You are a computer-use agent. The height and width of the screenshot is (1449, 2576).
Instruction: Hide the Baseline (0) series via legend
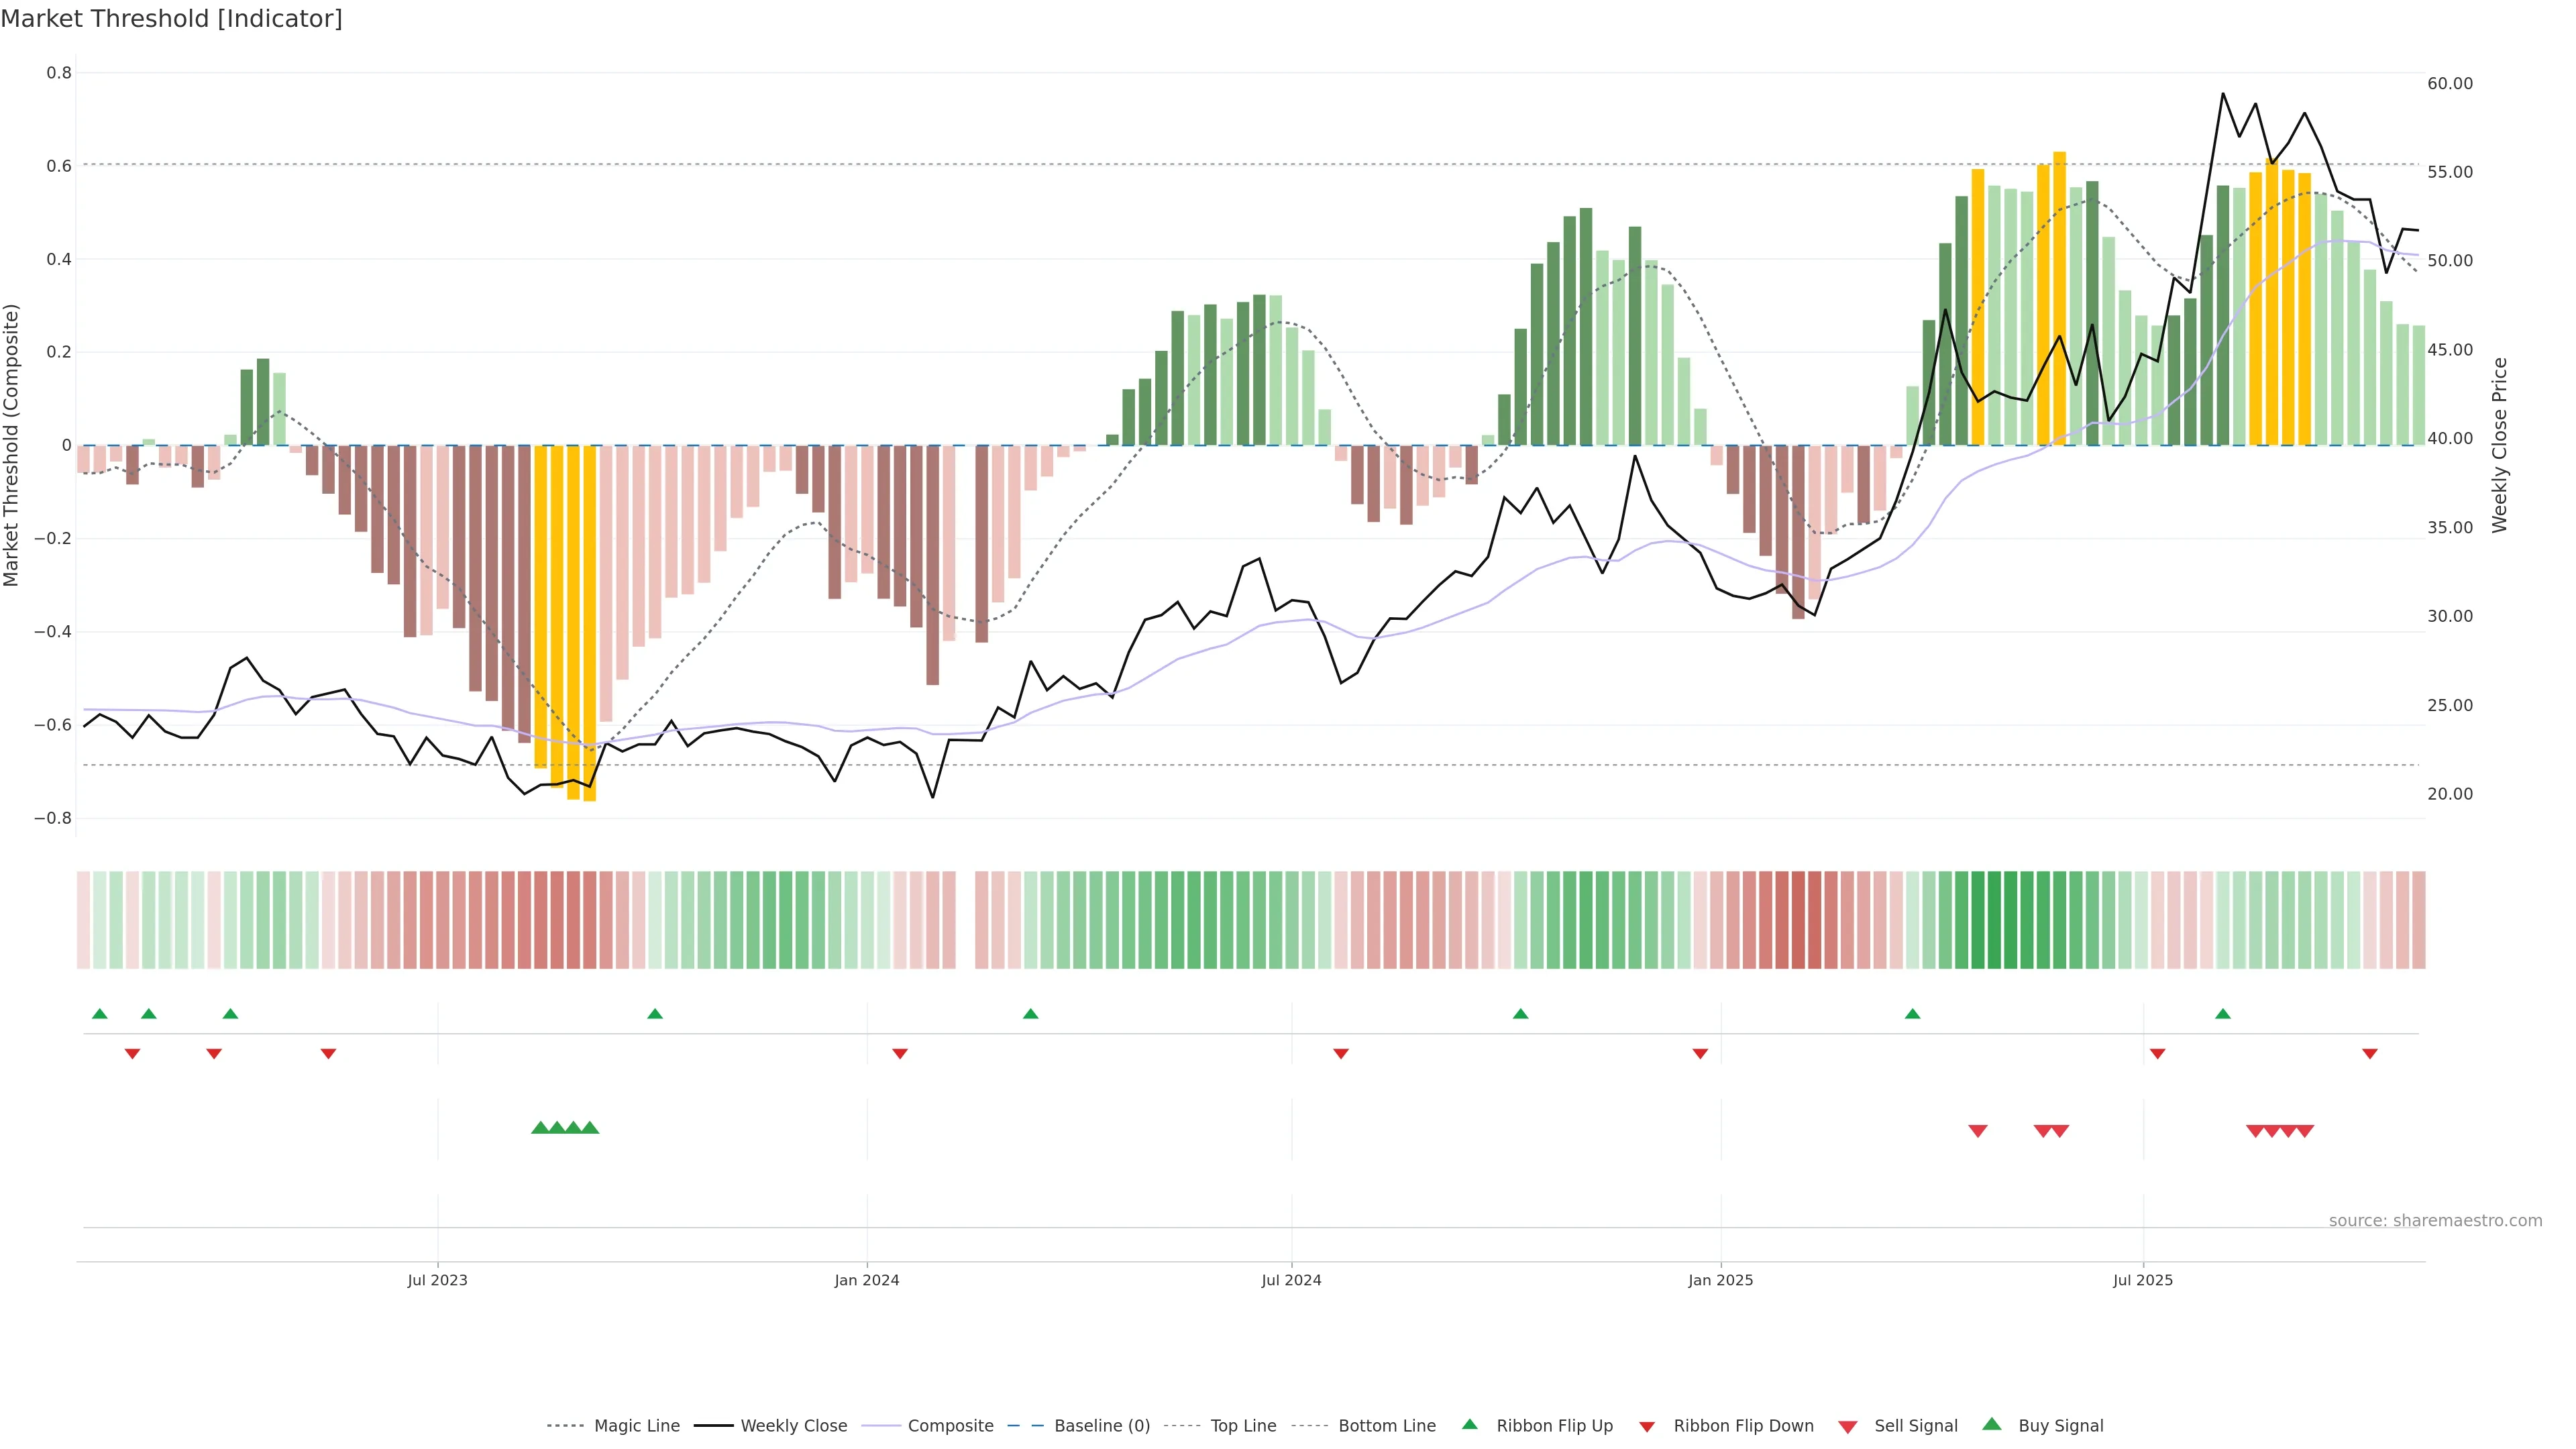tap(1102, 1426)
